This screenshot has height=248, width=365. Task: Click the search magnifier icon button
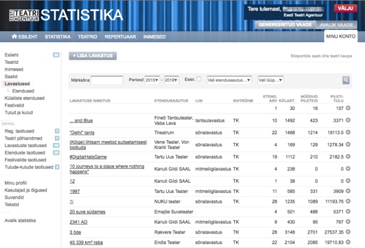coord(346,80)
